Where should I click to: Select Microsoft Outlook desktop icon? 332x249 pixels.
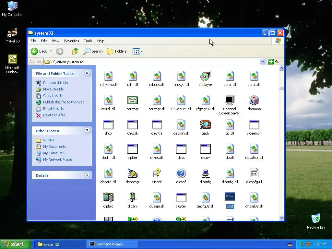[x=12, y=65]
